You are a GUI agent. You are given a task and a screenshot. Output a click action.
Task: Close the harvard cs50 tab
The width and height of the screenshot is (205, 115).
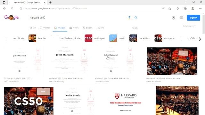[45, 3]
